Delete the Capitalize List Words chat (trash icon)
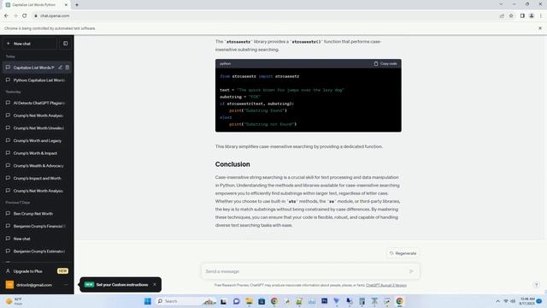Image resolution: width=547 pixels, height=308 pixels. (x=68, y=68)
